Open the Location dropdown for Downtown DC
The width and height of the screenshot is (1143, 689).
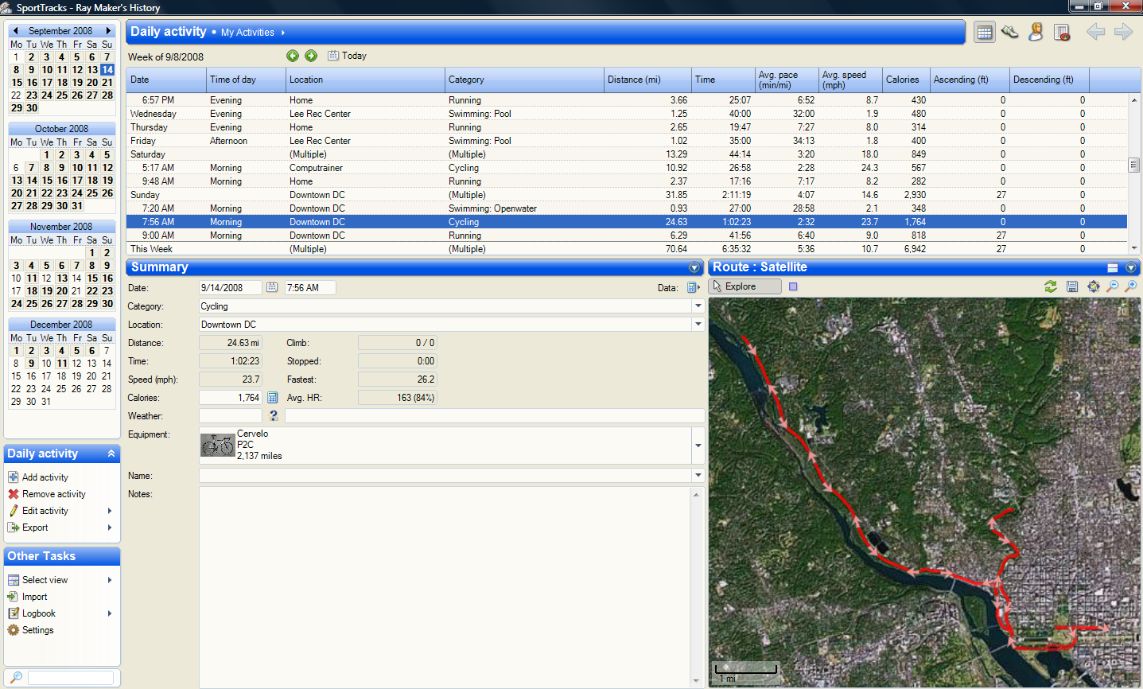click(x=698, y=325)
